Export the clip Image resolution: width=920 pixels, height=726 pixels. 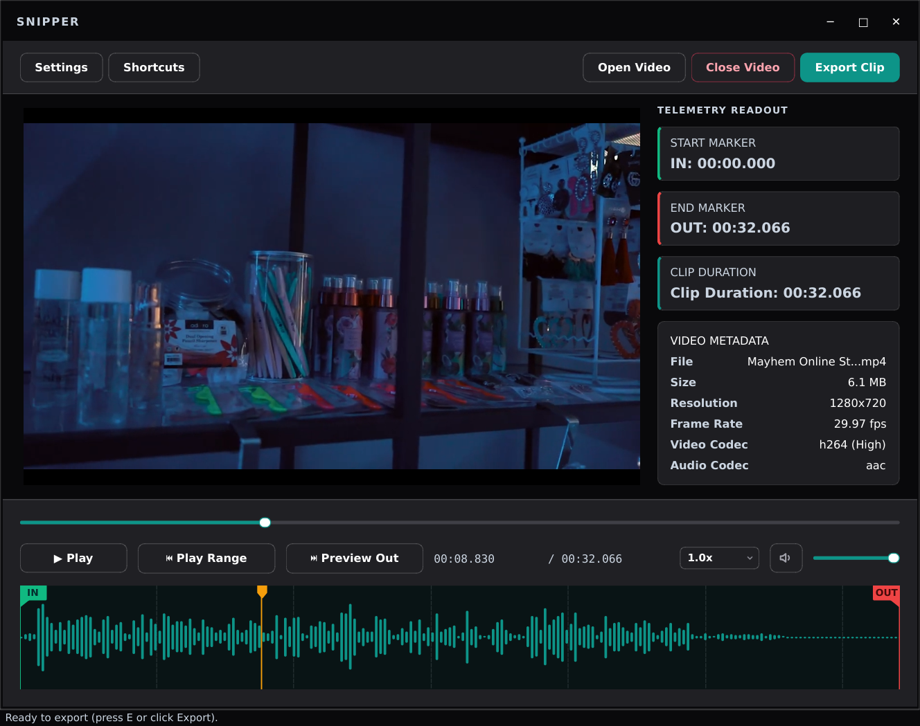click(849, 67)
